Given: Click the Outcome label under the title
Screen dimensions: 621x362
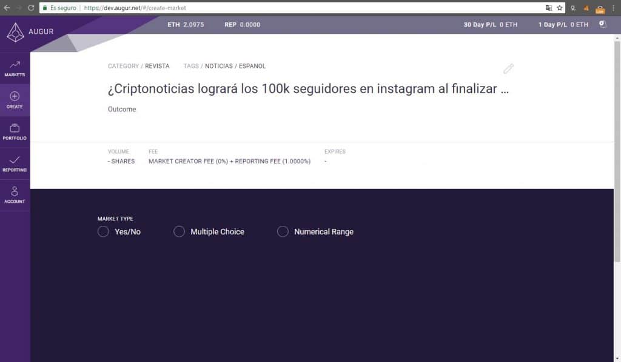Looking at the screenshot, I should (x=122, y=109).
